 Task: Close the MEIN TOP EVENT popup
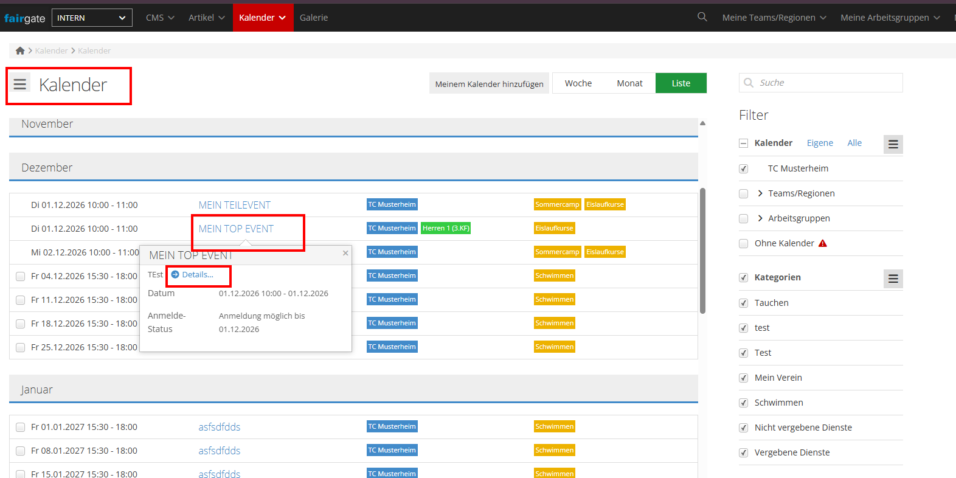click(x=345, y=253)
